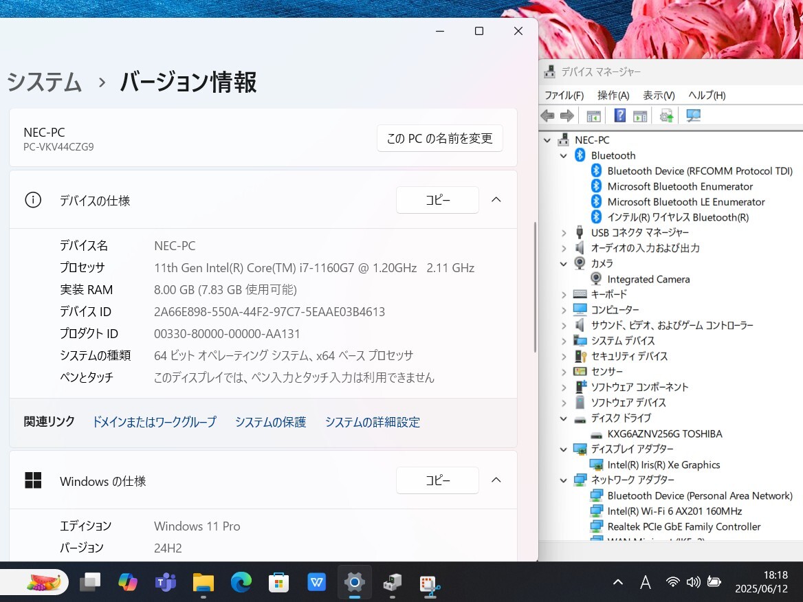Click Show/Hide console tree toolbar icon
Viewport: 803px width, 602px height.
593,115
